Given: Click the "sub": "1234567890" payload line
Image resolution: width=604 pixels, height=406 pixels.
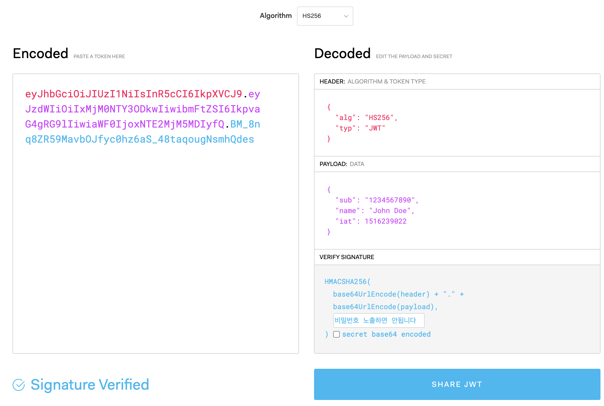Looking at the screenshot, I should tap(376, 200).
